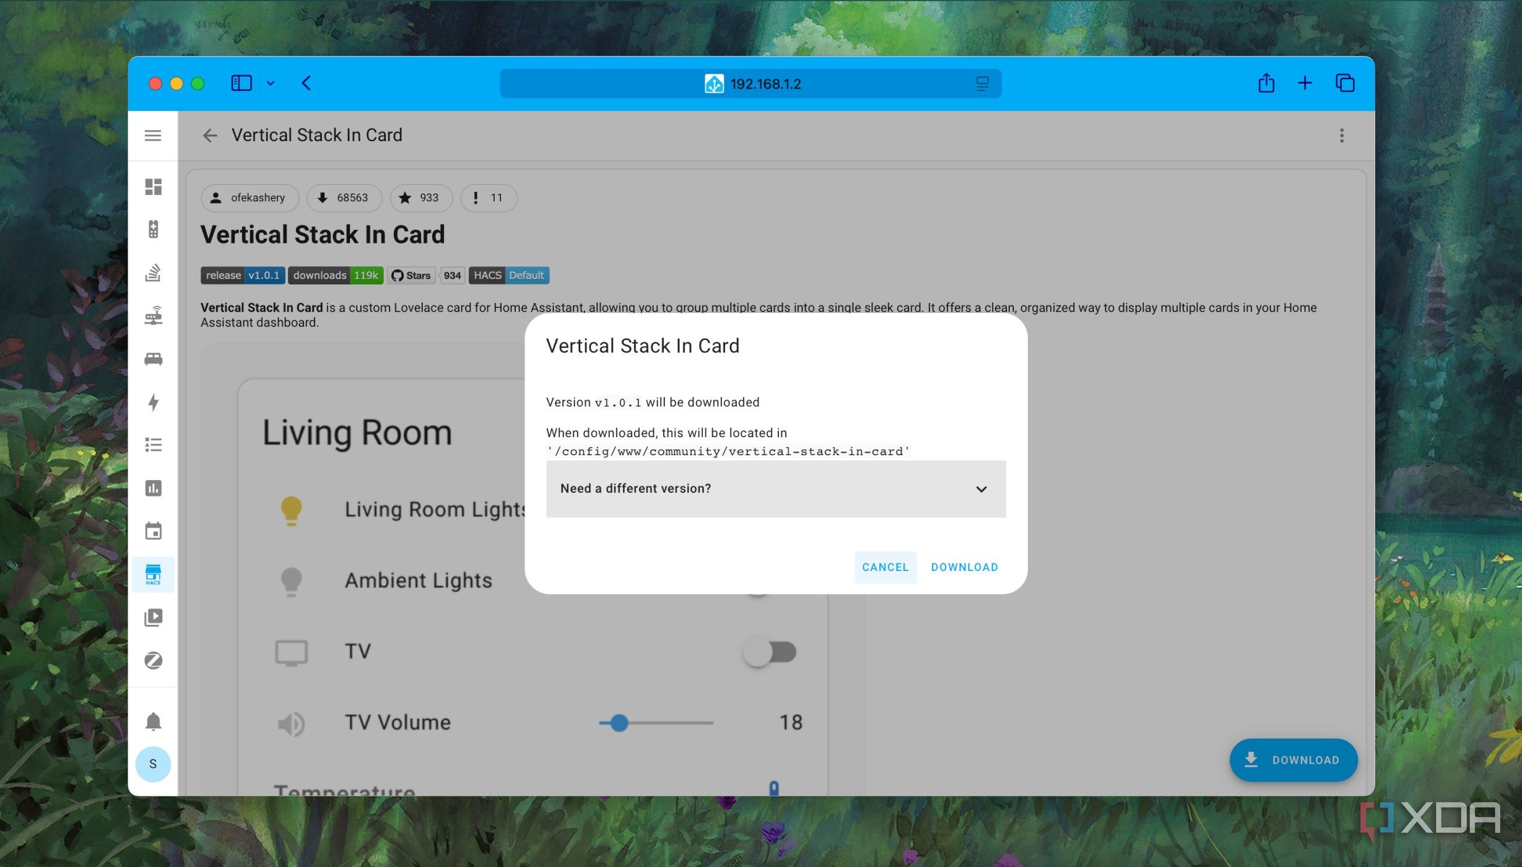Open the Logbook list sidebar icon
Screen dimensions: 1522x867
click(x=153, y=445)
